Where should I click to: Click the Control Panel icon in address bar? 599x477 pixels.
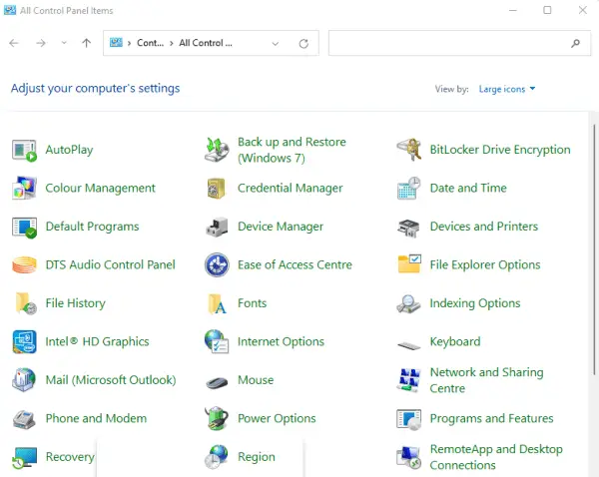(116, 43)
